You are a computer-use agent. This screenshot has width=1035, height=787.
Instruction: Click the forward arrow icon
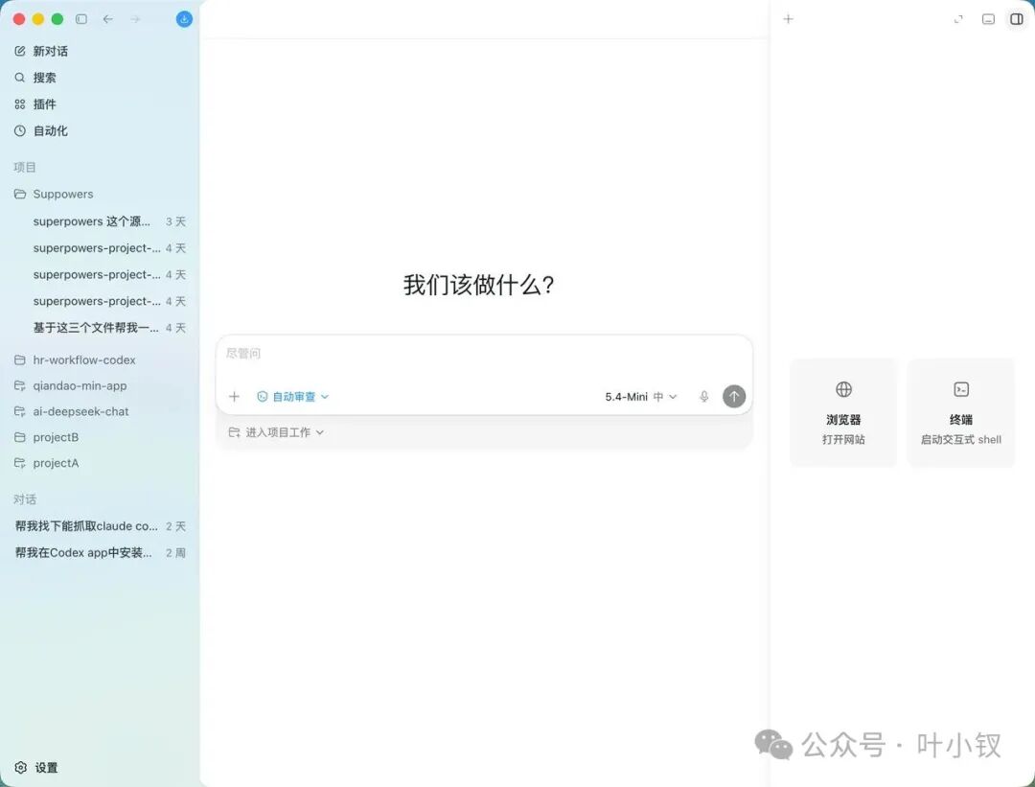(135, 19)
